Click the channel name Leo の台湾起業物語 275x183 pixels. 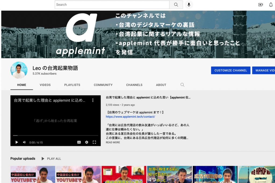click(55, 68)
